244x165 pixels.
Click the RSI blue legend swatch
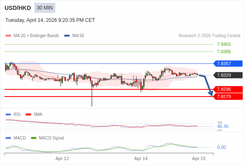point(8,115)
